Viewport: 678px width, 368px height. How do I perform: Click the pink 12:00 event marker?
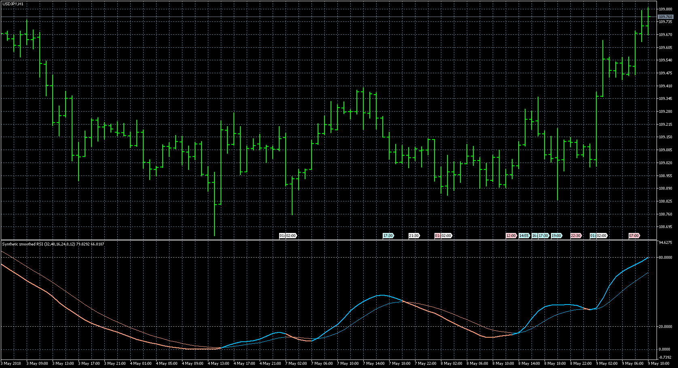click(511, 236)
